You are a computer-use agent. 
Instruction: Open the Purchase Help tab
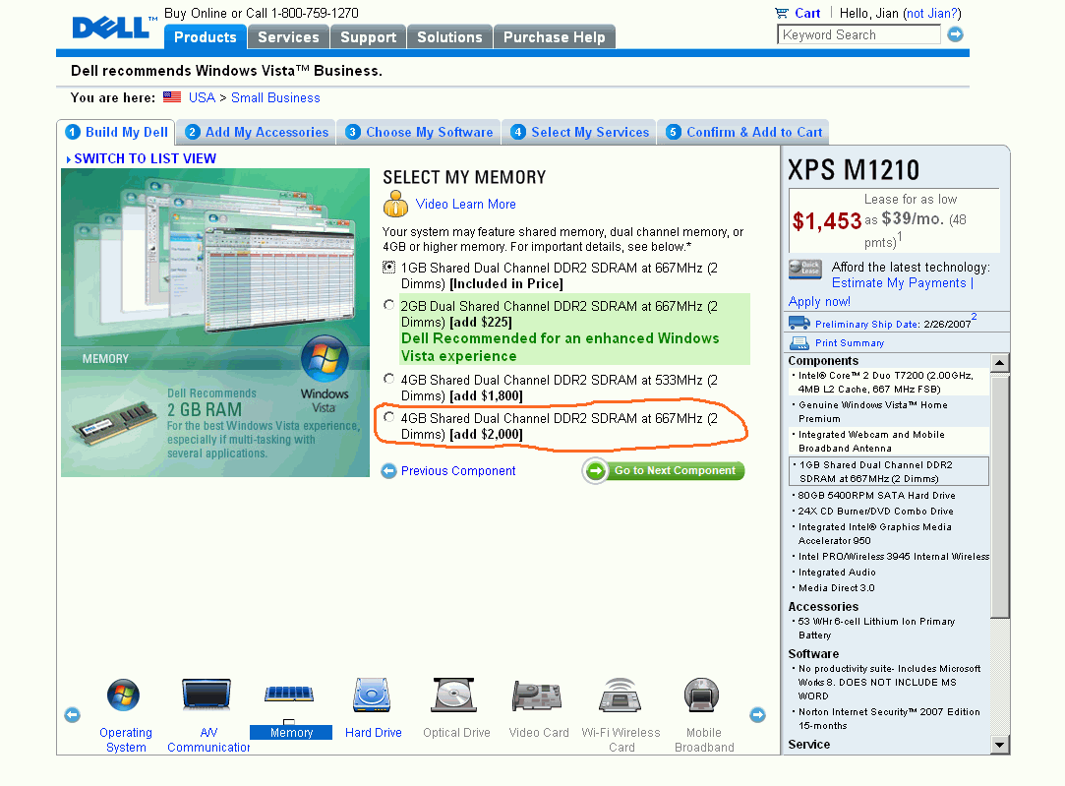pyautogui.click(x=555, y=36)
